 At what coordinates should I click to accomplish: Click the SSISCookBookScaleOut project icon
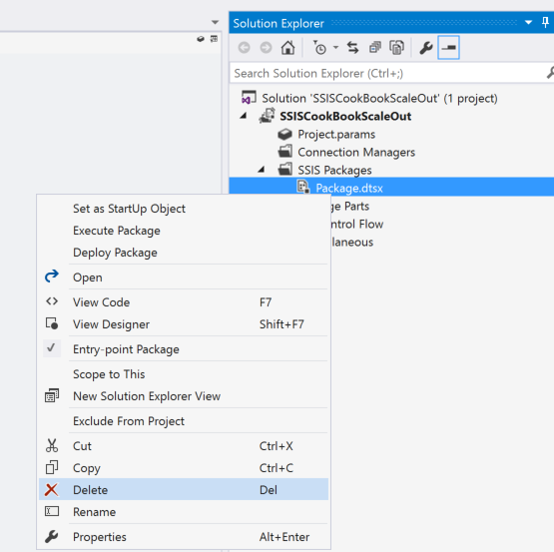point(267,115)
